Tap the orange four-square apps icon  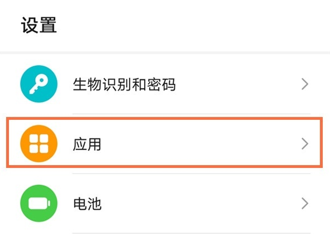39,144
